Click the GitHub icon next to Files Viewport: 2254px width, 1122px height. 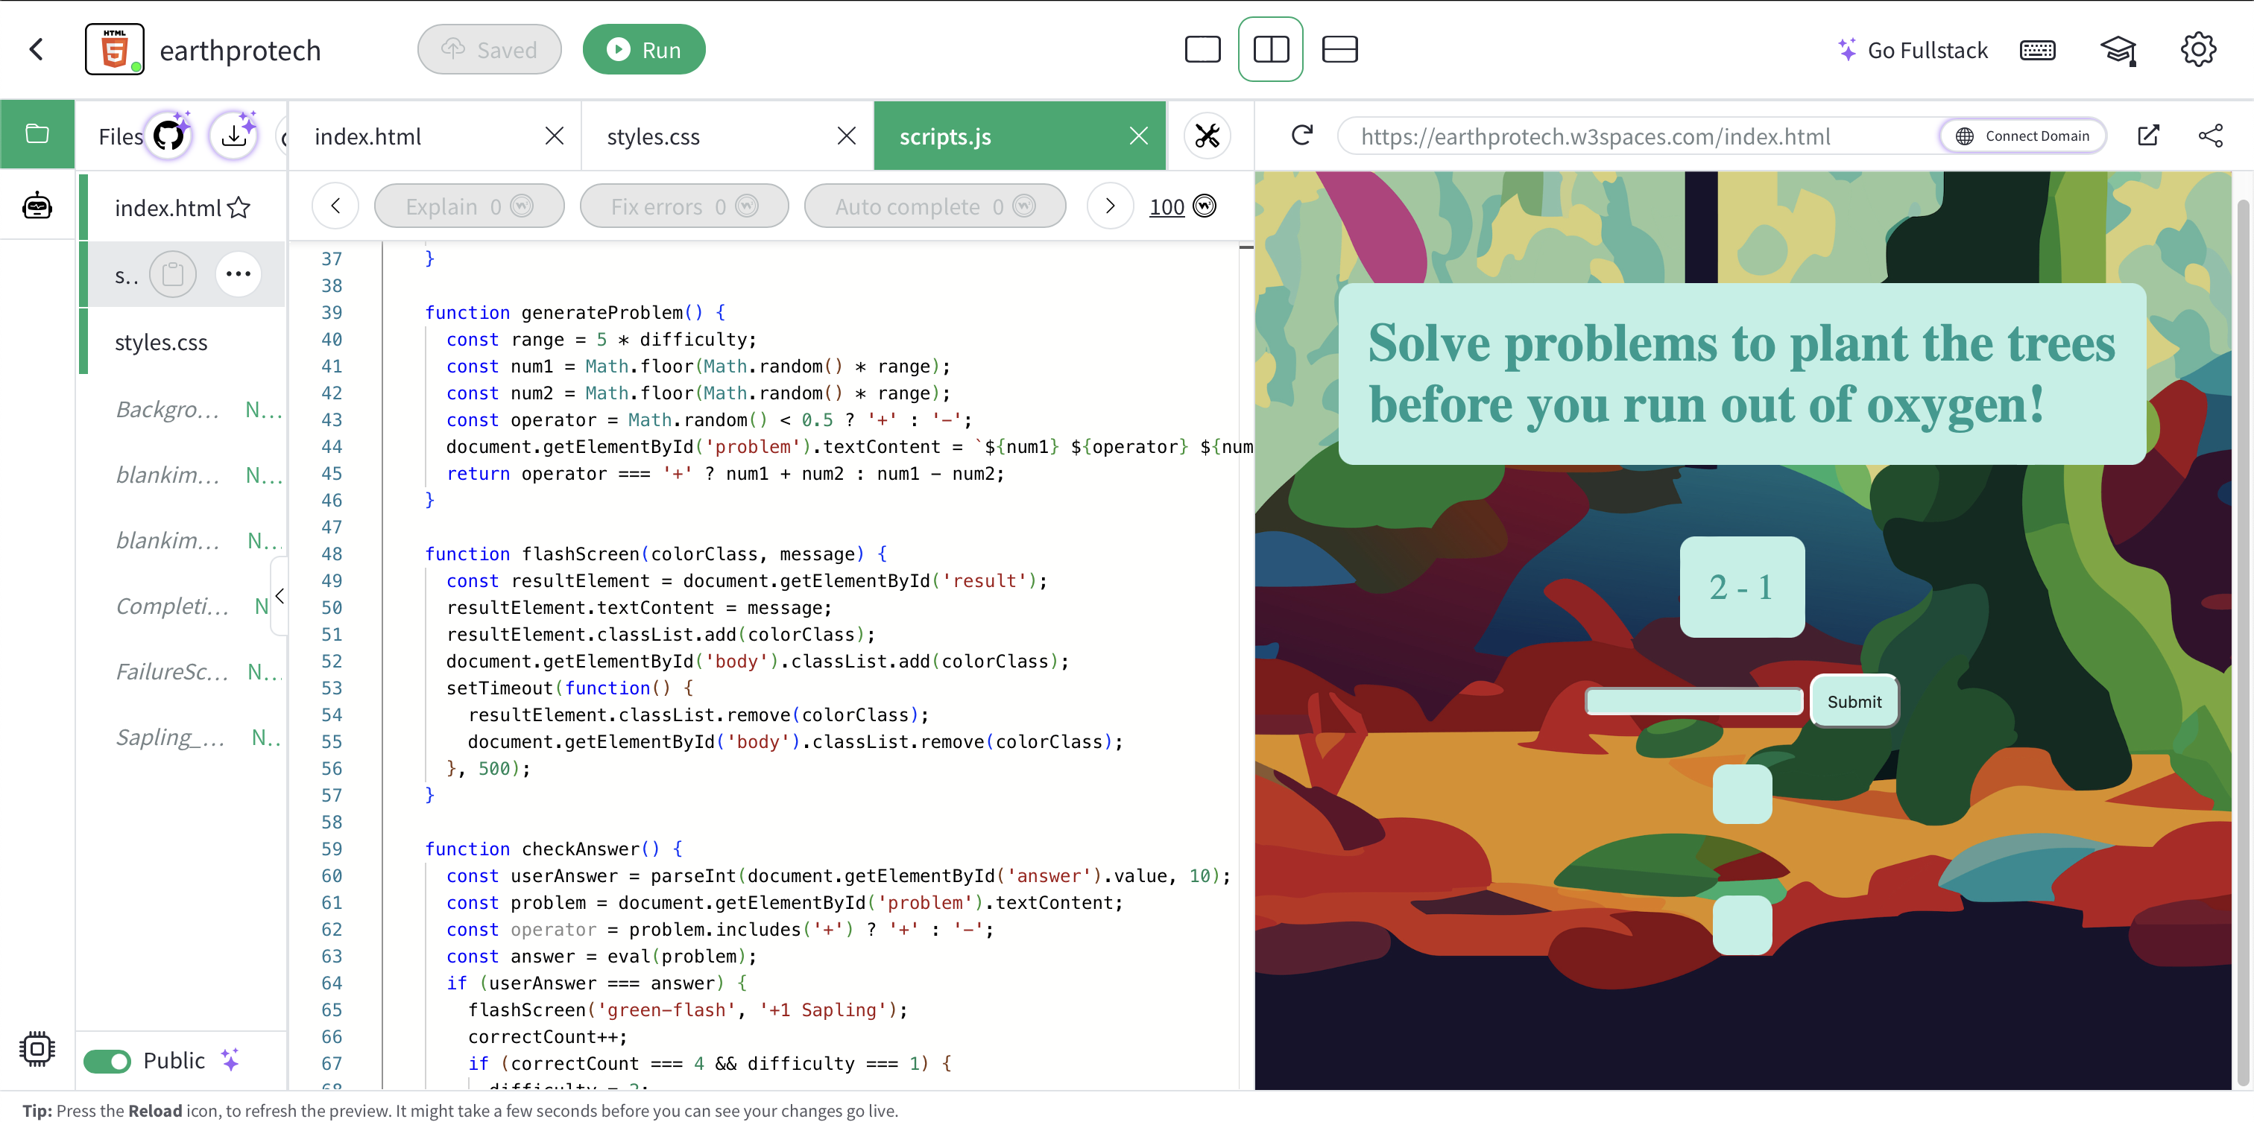(x=169, y=136)
